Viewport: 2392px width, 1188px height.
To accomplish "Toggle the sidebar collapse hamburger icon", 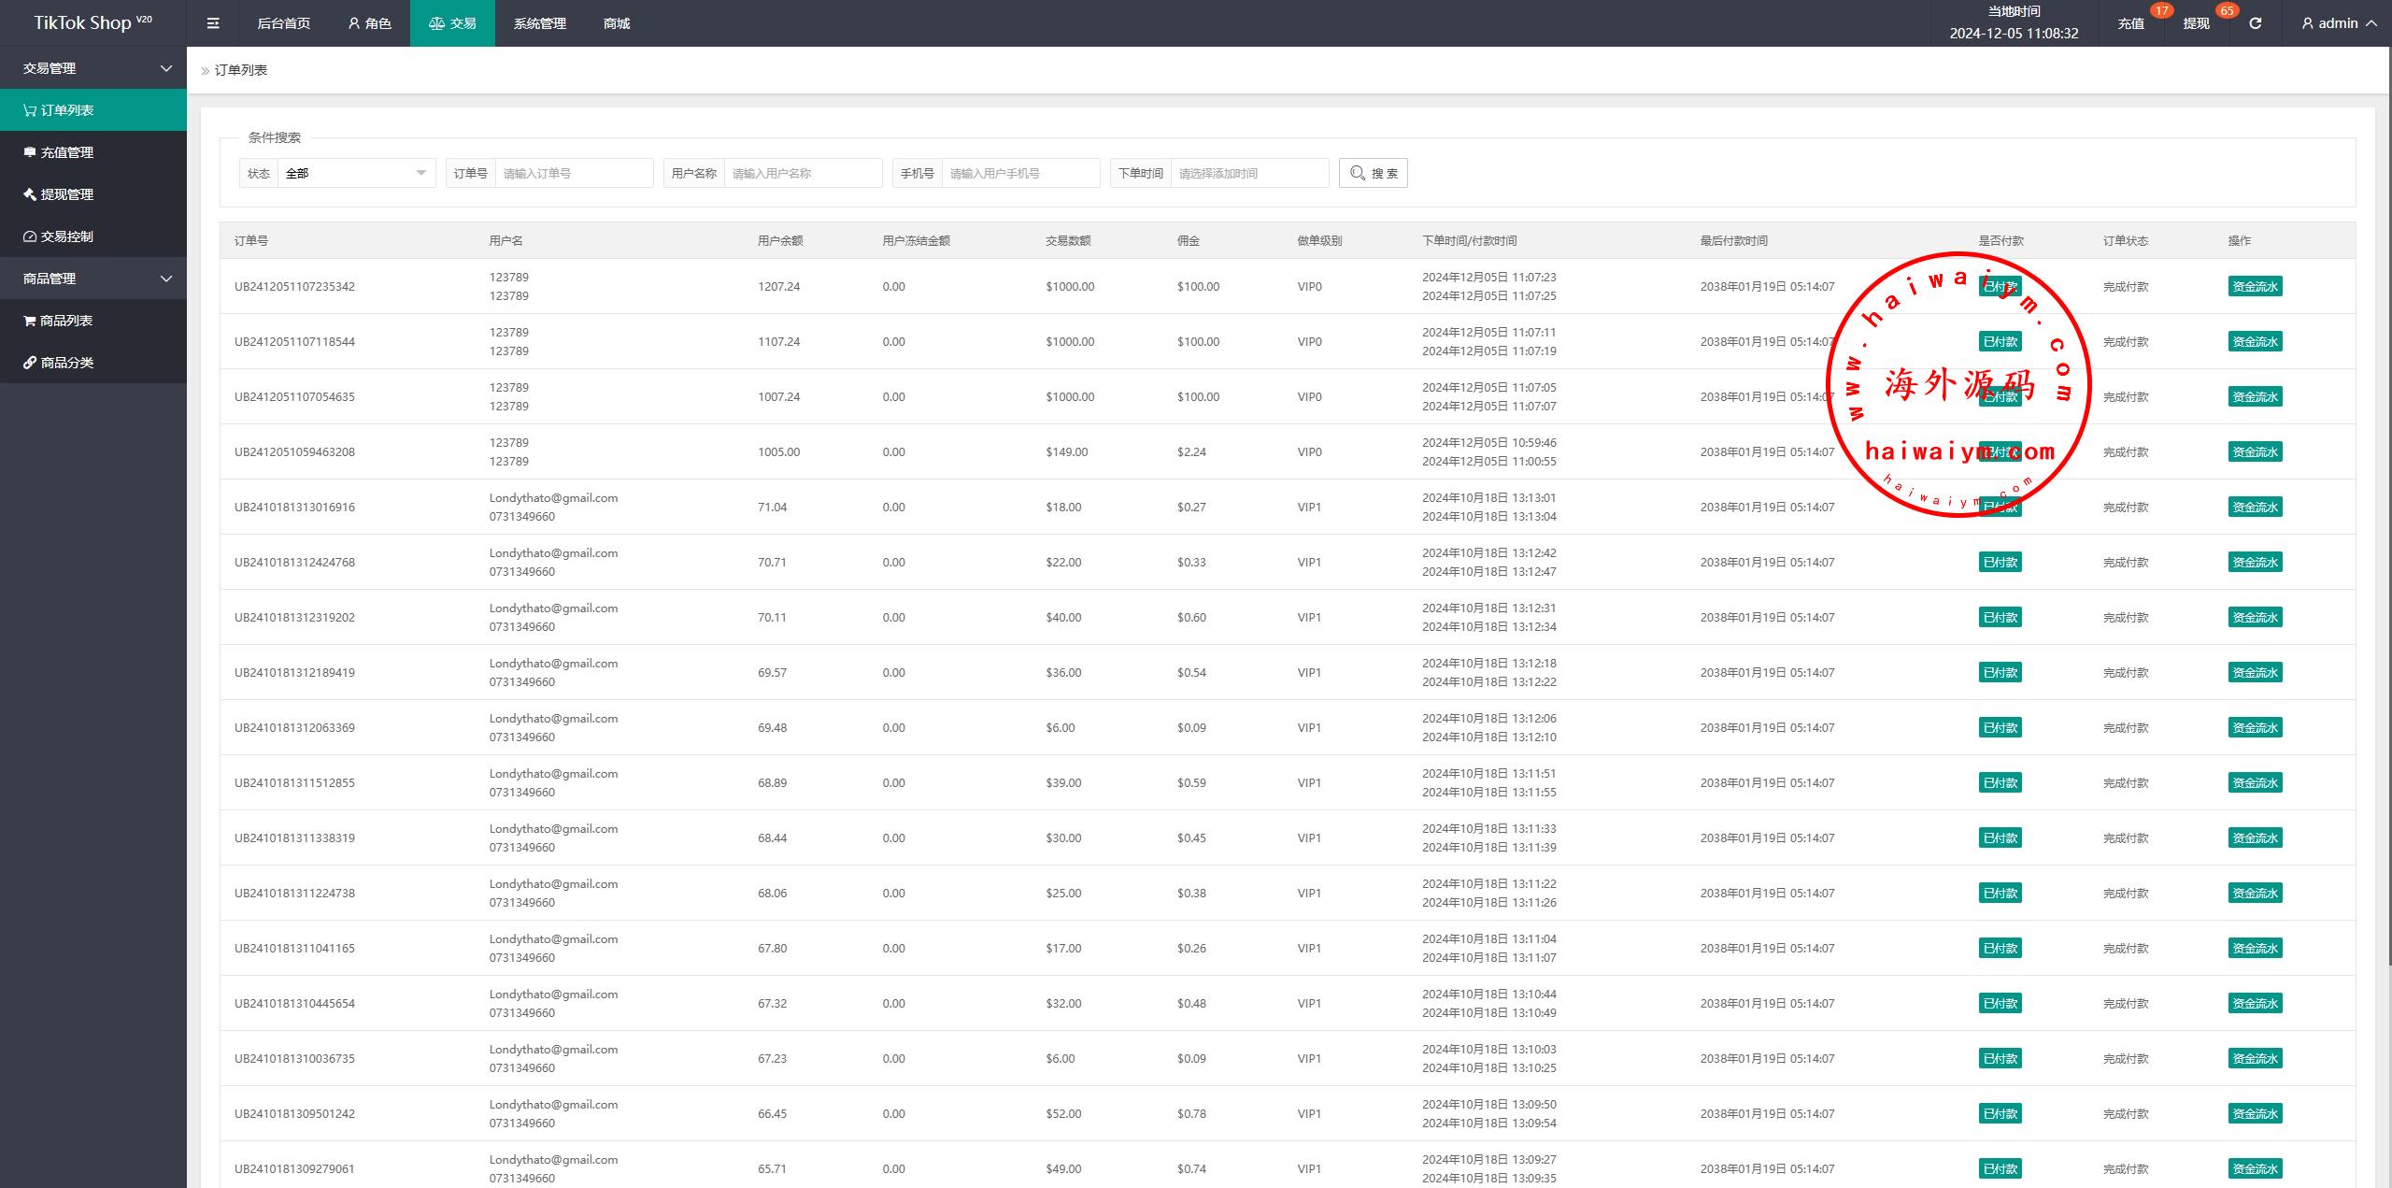I will tap(213, 23).
